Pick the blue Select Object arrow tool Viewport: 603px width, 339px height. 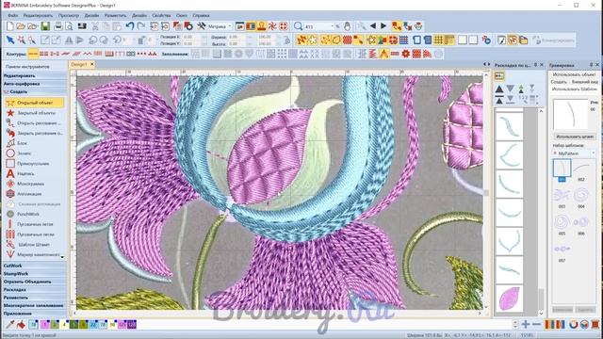(x=10, y=40)
